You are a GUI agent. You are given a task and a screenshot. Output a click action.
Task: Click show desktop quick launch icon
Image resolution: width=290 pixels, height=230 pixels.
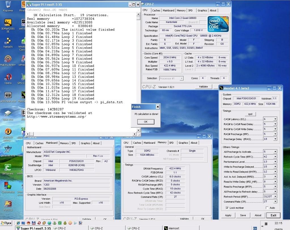click(x=23, y=223)
